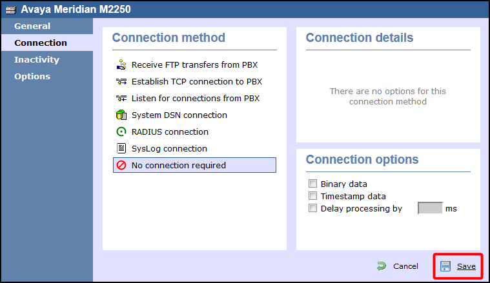This screenshot has width=490, height=283.
Task: Click the red No connection icon
Action: [120, 166]
